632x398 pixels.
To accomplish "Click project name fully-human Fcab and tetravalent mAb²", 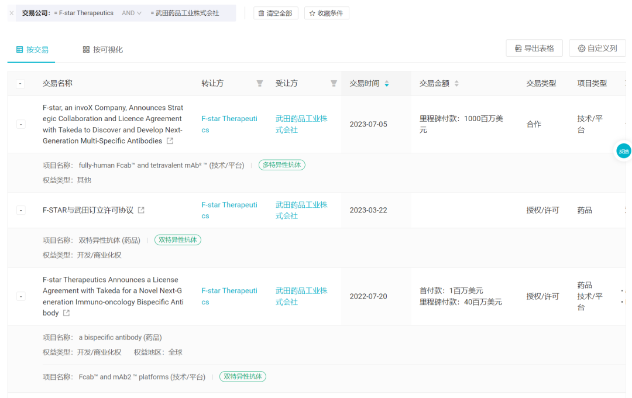I will coord(162,165).
